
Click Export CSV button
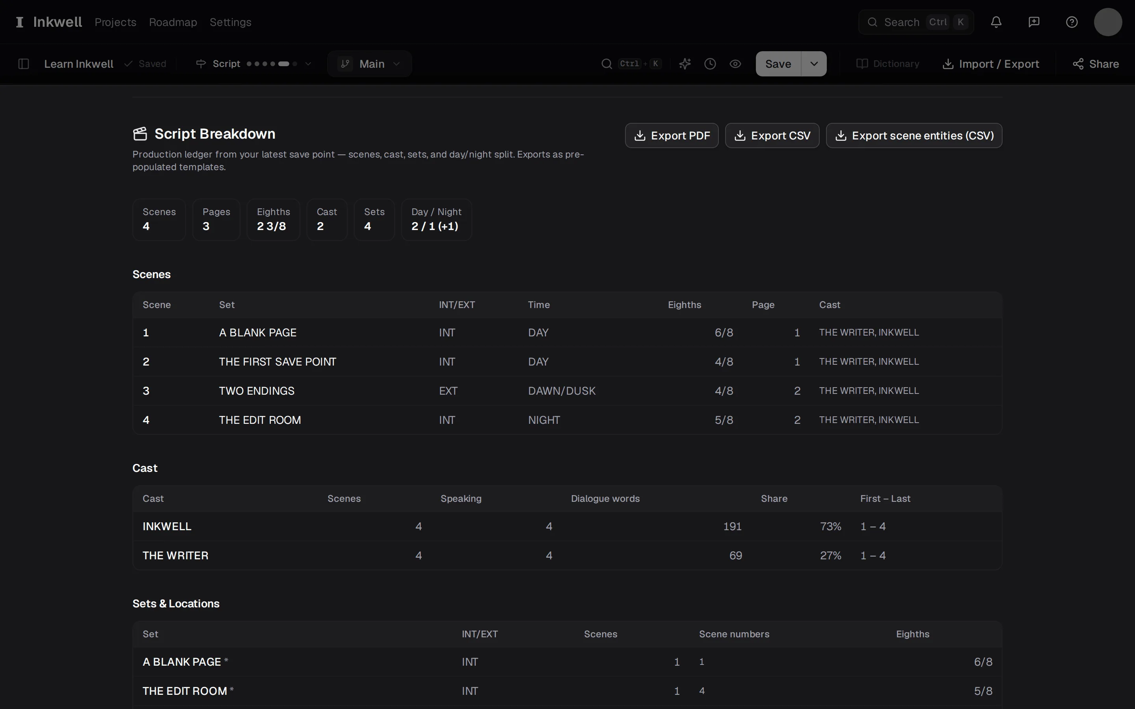click(772, 135)
